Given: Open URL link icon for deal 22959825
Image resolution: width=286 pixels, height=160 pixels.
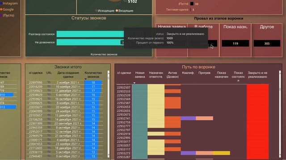Looking at the screenshot, I should (x=49, y=99).
